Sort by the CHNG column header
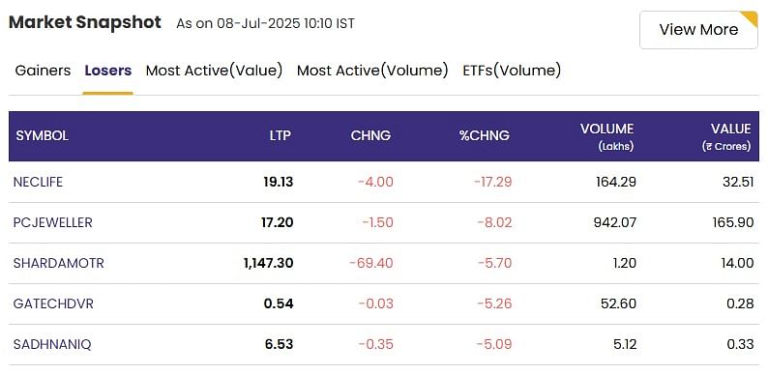The image size is (768, 375). [x=370, y=135]
